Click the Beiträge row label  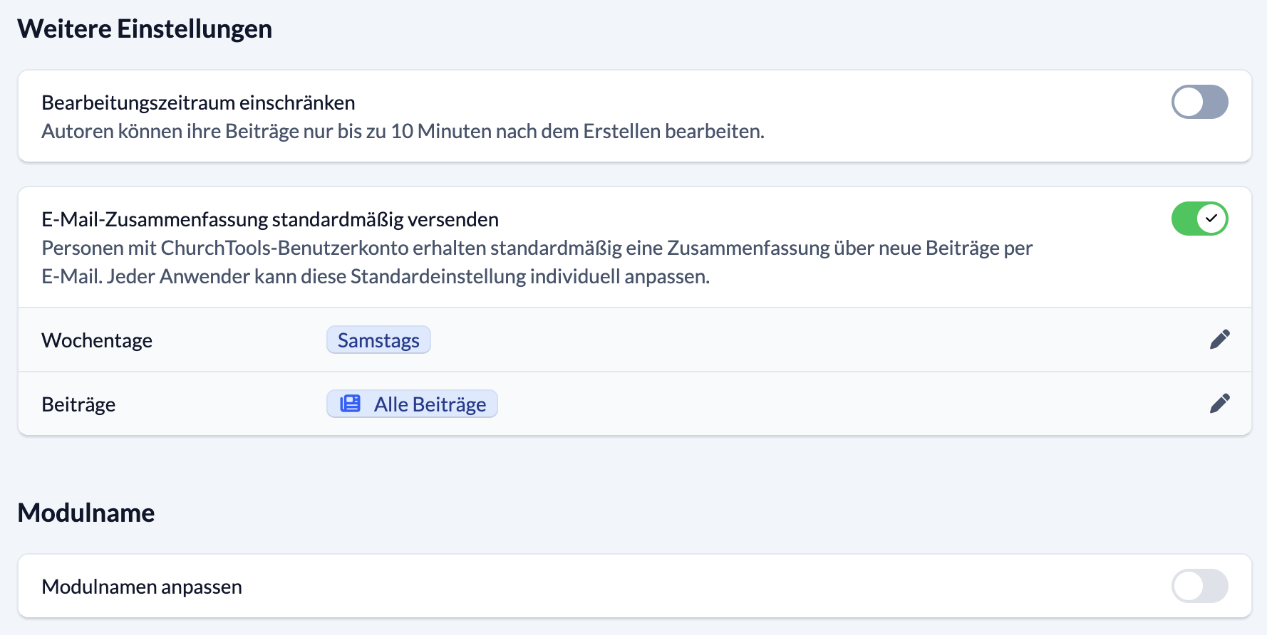pyautogui.click(x=78, y=404)
